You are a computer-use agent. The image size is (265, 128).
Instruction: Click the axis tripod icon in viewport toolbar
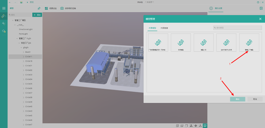click(x=200, y=126)
